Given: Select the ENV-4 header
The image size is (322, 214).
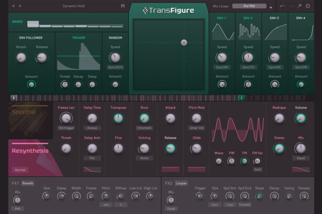Looking at the screenshot, I should click(301, 18).
